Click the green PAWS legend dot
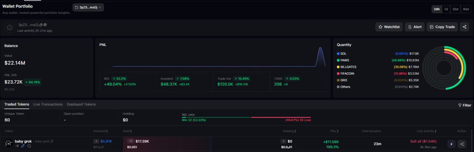474x152 pixels. [338, 60]
